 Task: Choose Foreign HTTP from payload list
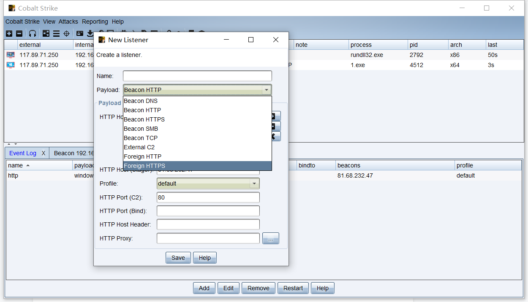[x=197, y=156]
